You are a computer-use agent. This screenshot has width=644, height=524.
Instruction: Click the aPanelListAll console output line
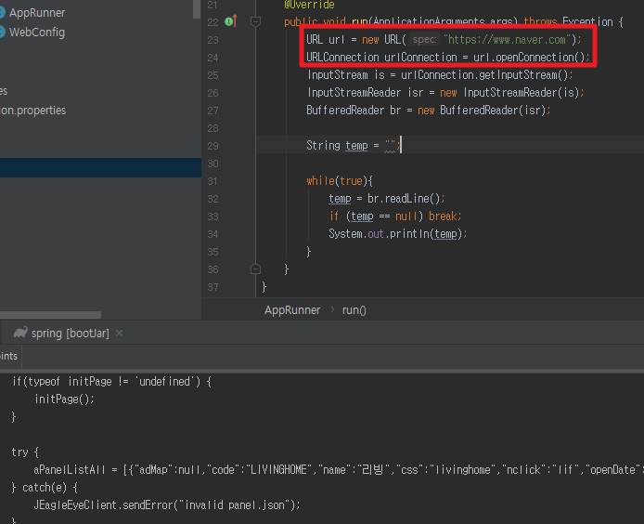(x=339, y=470)
